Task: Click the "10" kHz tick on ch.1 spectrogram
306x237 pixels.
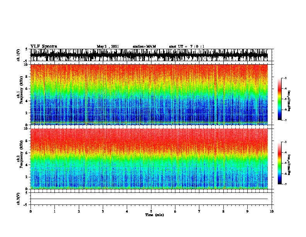Action: coord(26,65)
